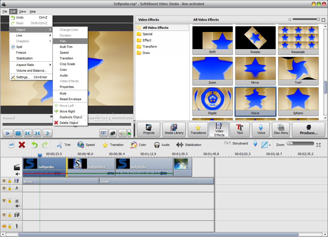Toggle visibility of video effects track
The image size is (328, 237).
click(4, 181)
